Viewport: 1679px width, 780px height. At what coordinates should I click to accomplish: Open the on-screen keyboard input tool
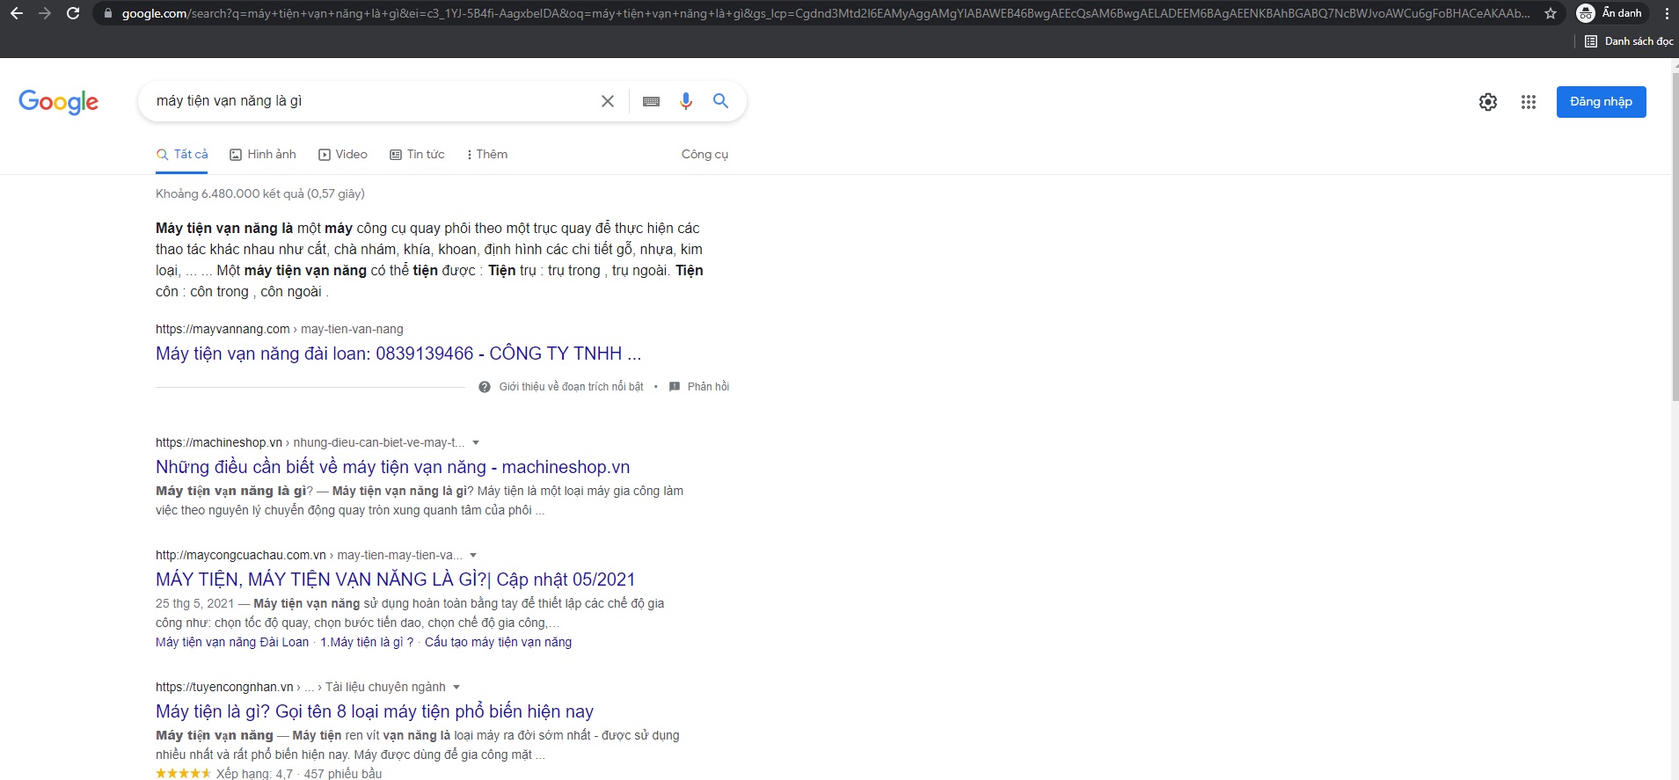click(651, 101)
